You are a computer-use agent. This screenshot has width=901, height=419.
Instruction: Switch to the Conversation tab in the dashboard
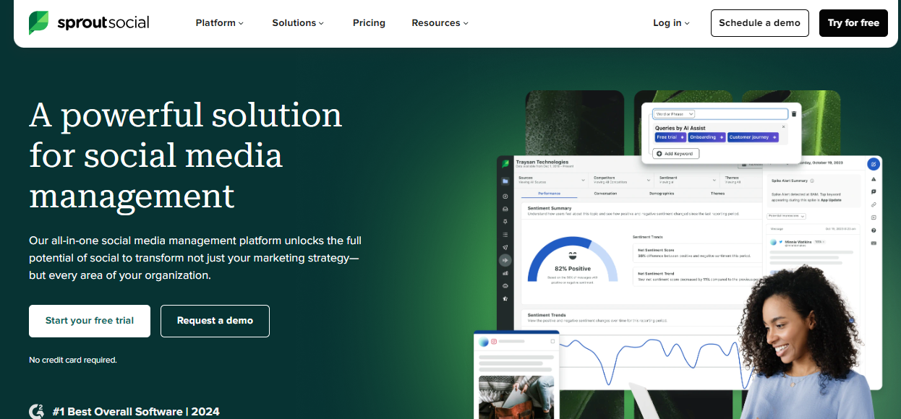[x=605, y=194]
